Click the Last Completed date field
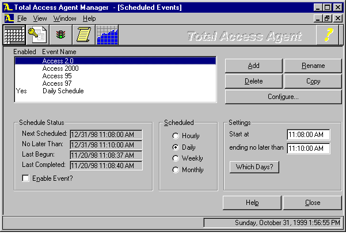The height and width of the screenshot is (236, 346). [x=106, y=166]
